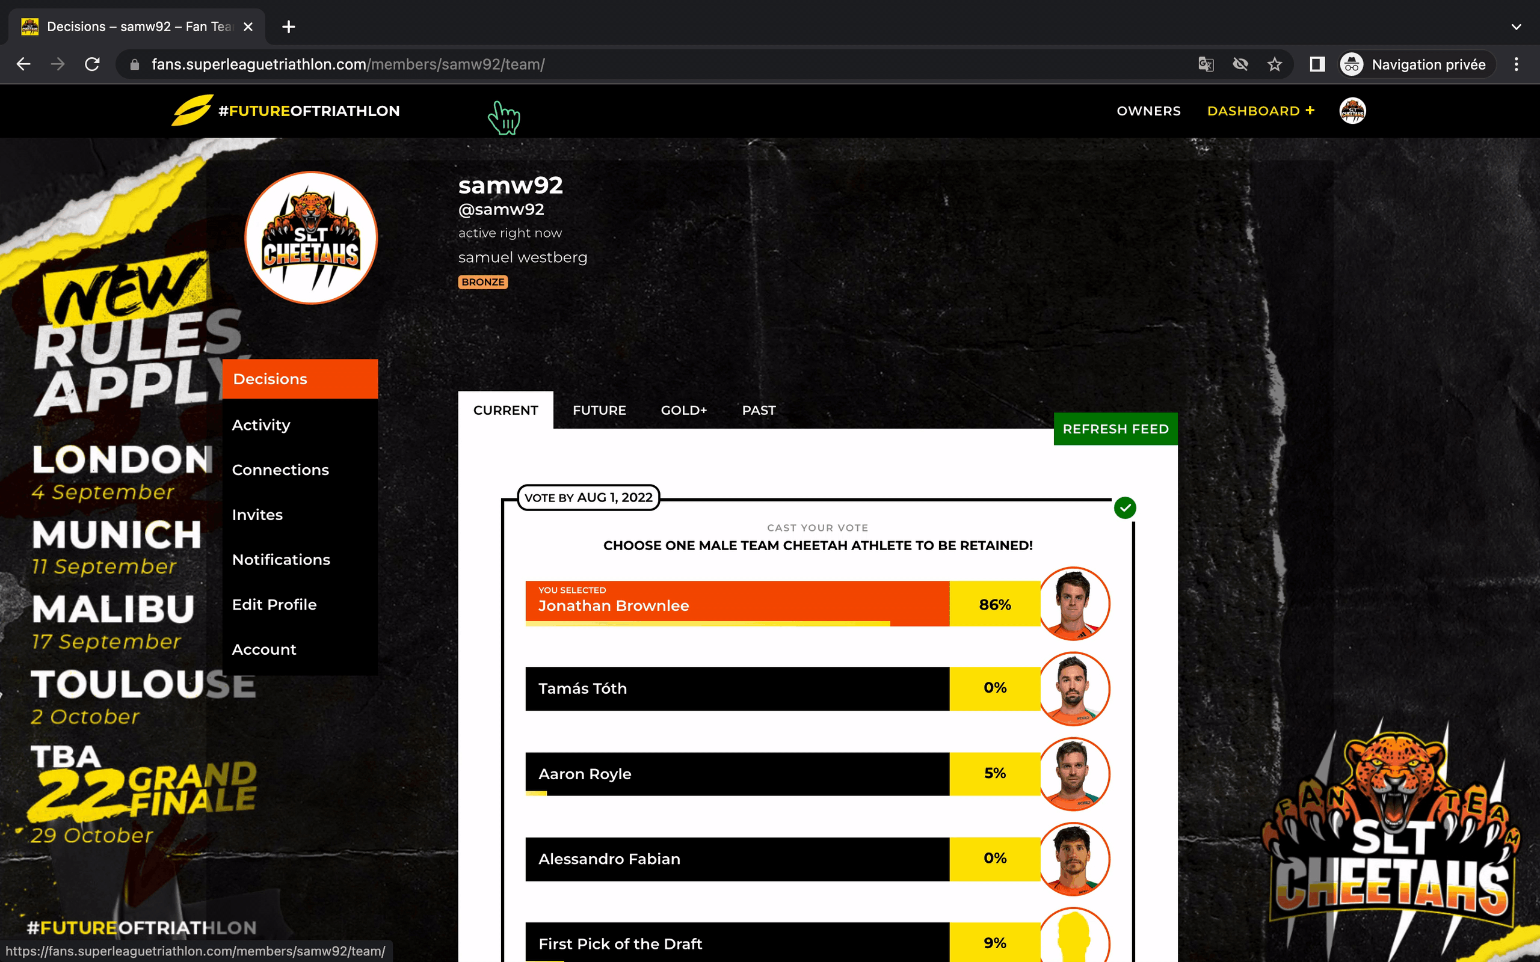Click the 86% result for Brownlee

pyautogui.click(x=994, y=604)
